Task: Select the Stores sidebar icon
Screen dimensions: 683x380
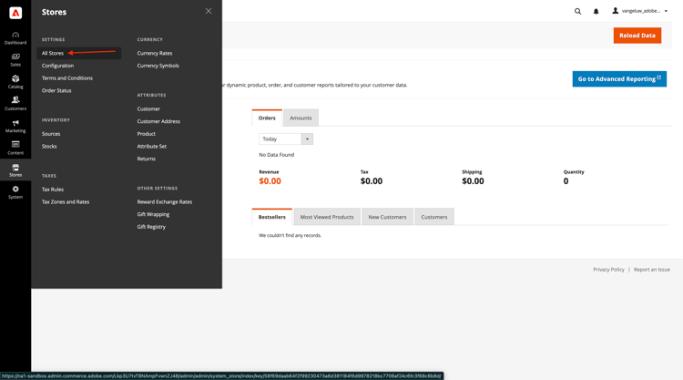Action: [x=15, y=170]
